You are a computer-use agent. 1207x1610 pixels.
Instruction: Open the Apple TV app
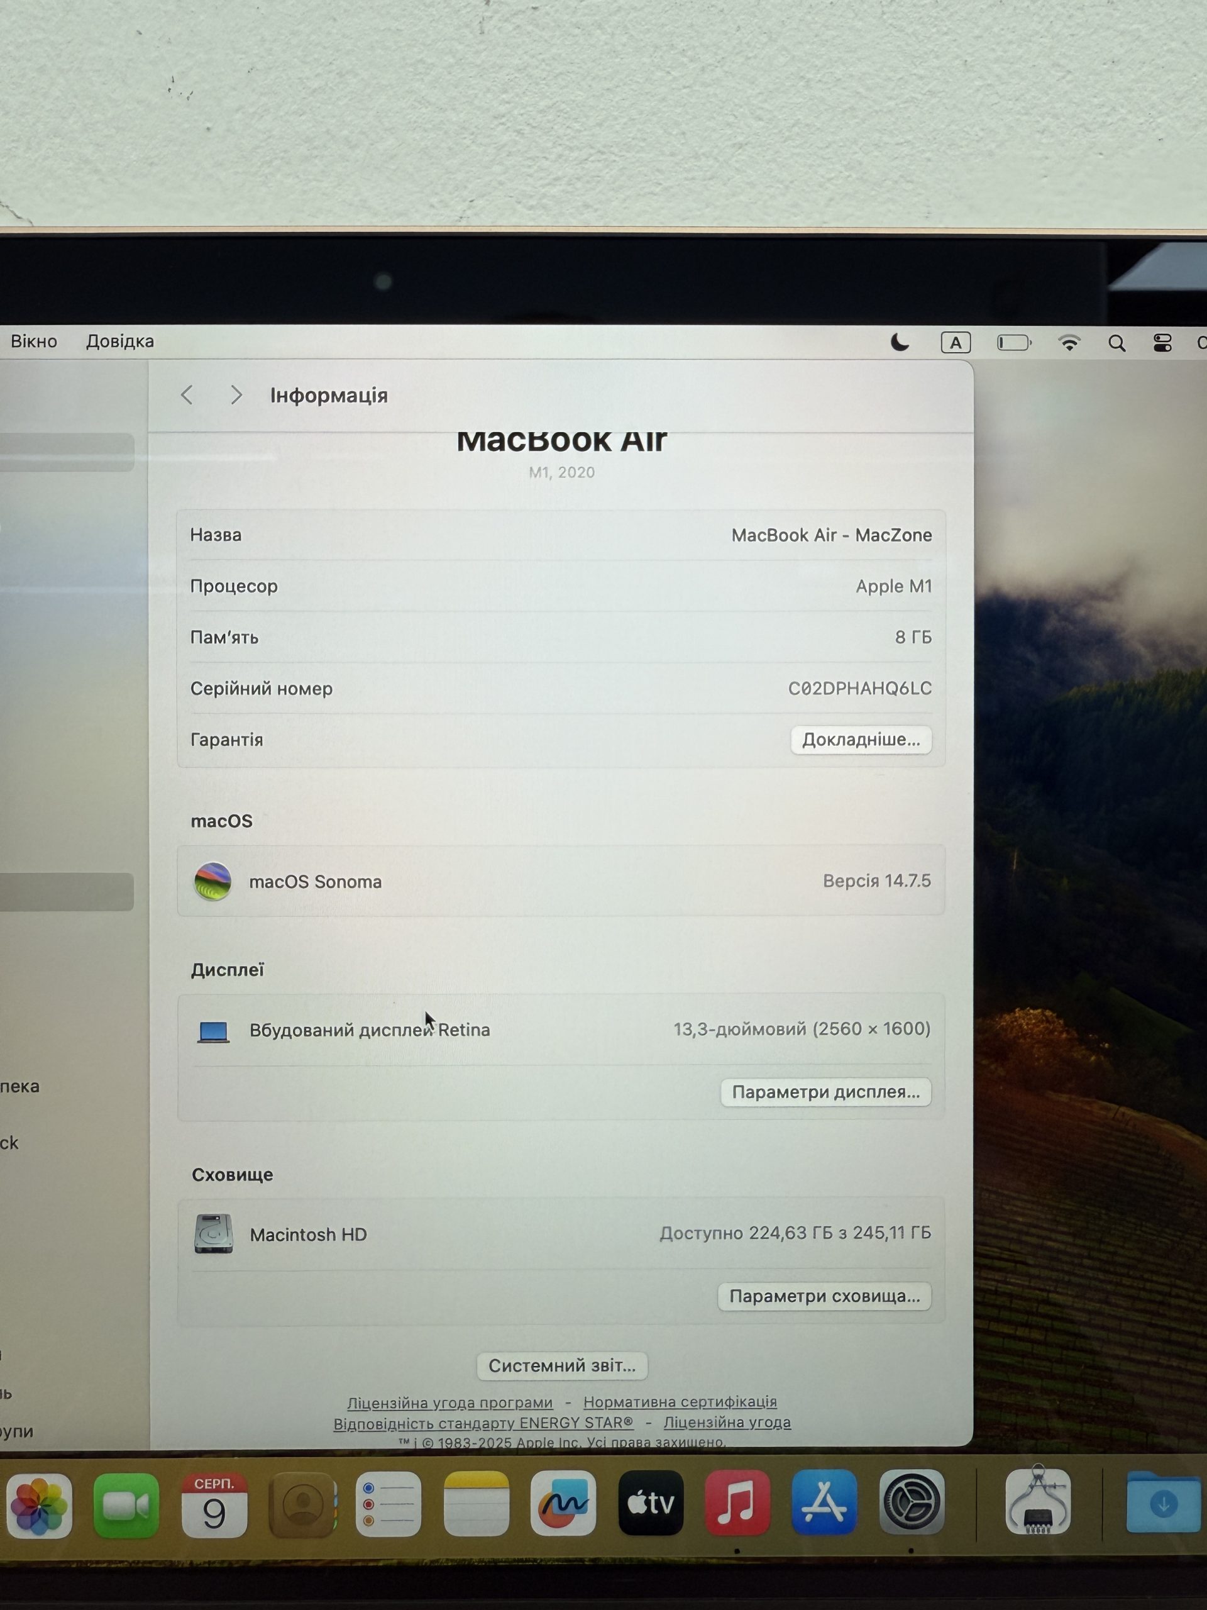coord(651,1504)
